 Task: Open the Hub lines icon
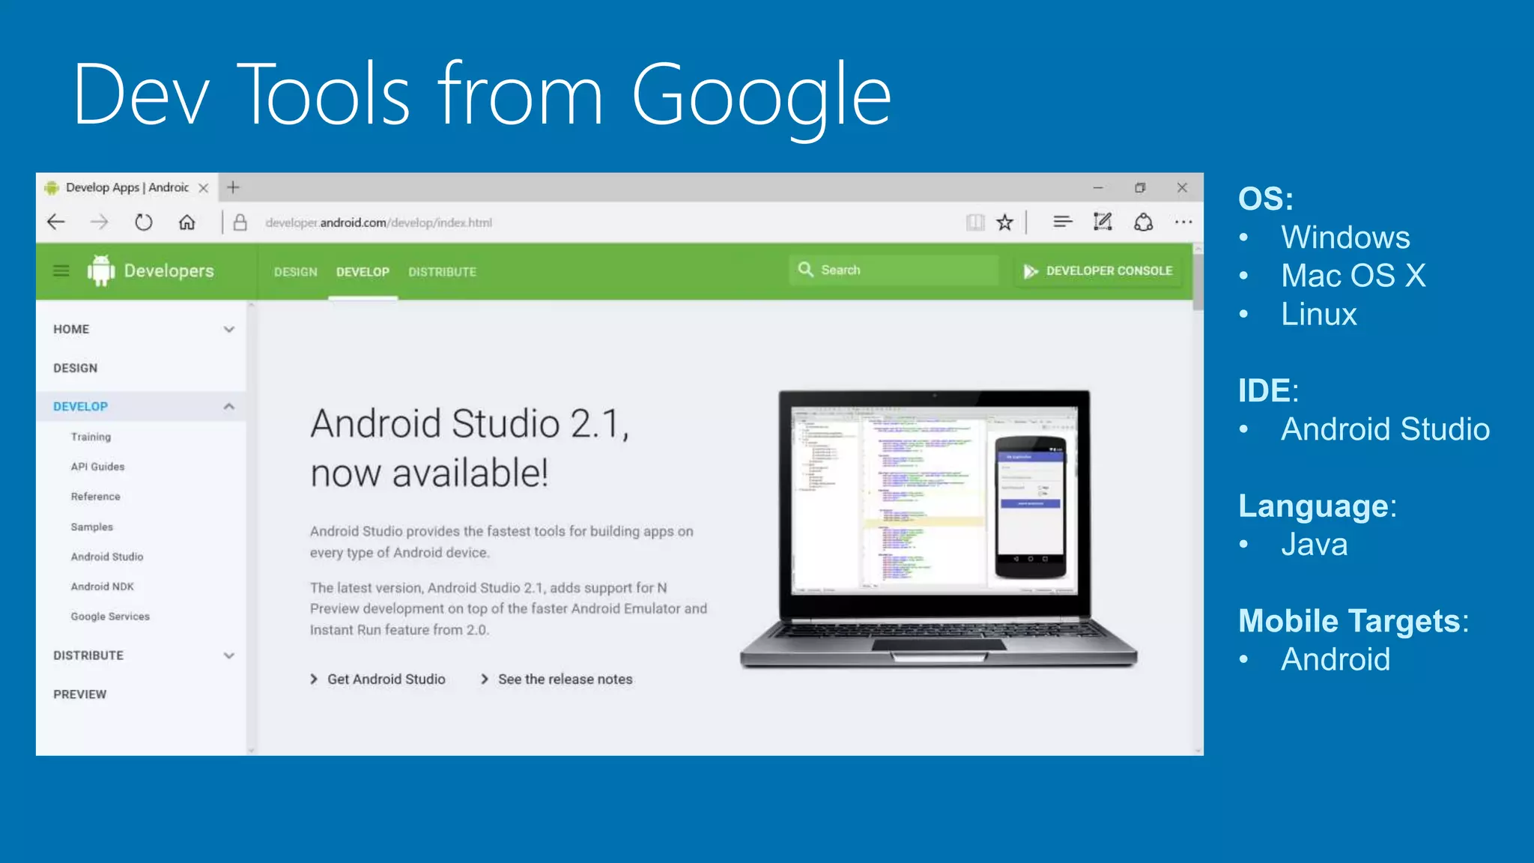1062,222
